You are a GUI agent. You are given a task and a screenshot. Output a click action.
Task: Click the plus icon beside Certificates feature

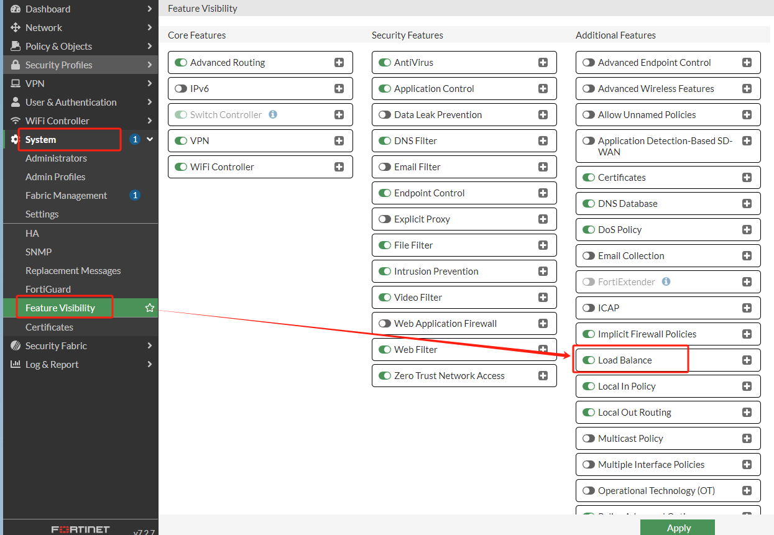point(747,178)
